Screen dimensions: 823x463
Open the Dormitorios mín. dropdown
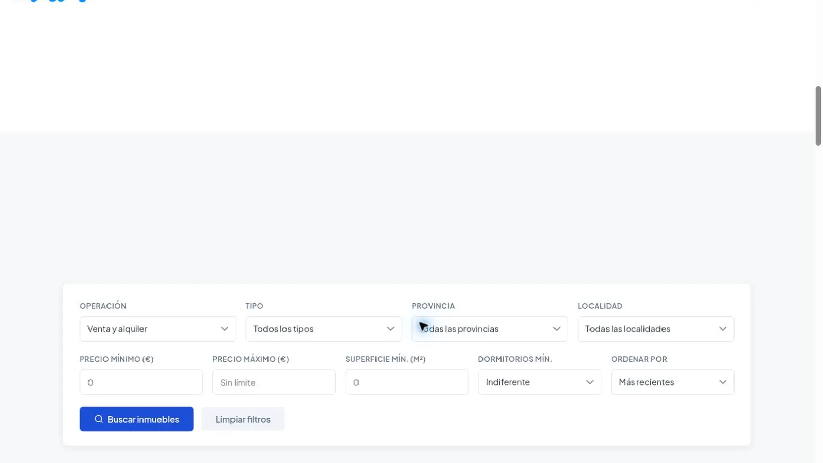click(x=540, y=382)
